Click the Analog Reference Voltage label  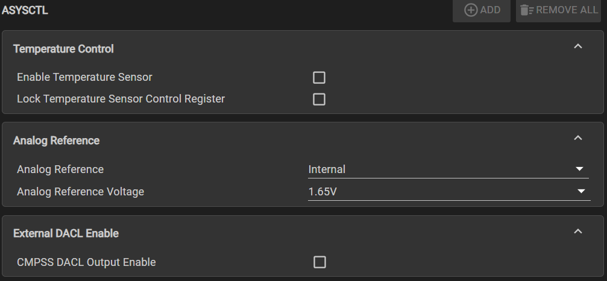(80, 192)
